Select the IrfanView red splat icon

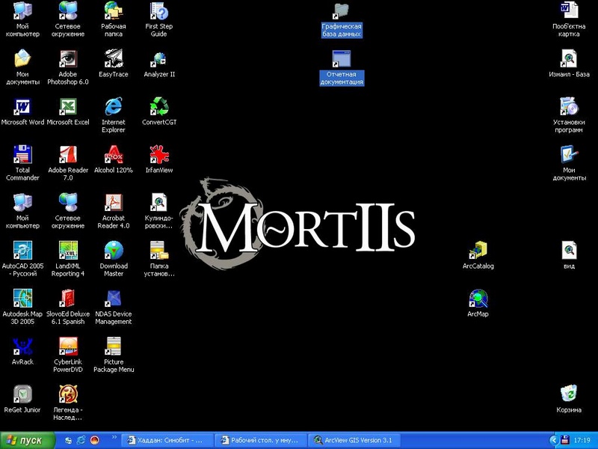[x=159, y=159]
